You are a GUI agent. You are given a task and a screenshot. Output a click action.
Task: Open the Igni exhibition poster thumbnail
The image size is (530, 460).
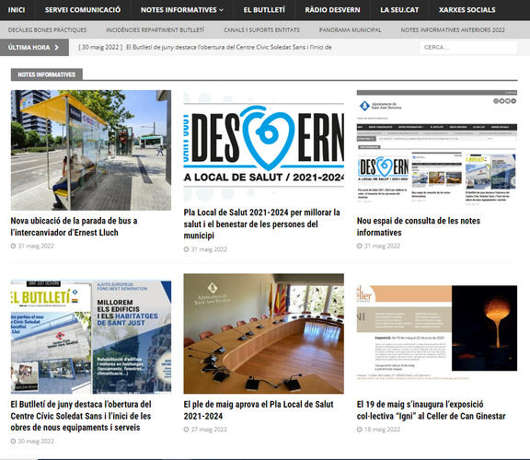tap(437, 334)
